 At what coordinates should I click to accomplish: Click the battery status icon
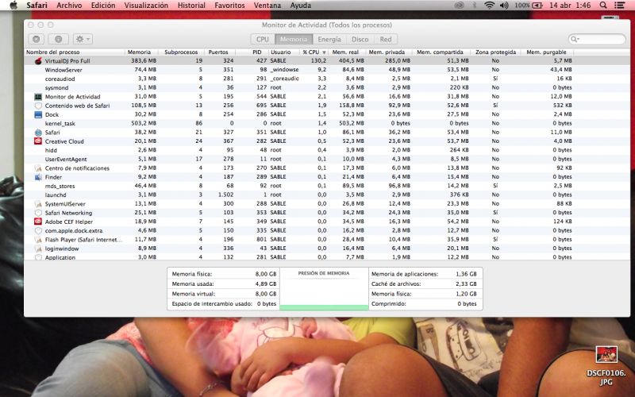(x=537, y=6)
